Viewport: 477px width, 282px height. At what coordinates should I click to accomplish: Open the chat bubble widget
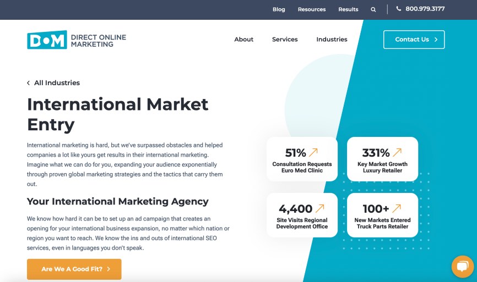(x=463, y=267)
